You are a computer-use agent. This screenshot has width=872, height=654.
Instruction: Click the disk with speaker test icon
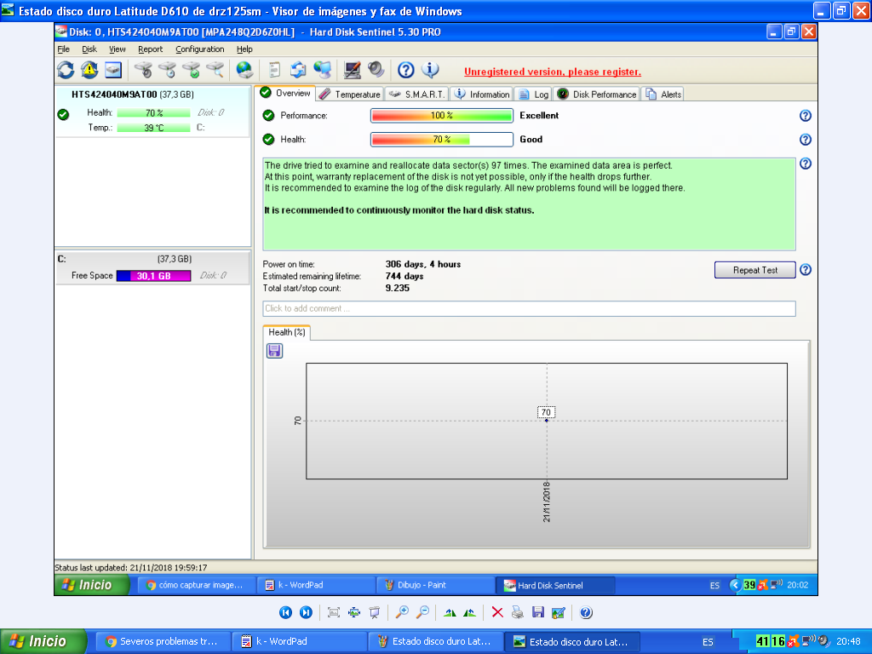click(143, 70)
